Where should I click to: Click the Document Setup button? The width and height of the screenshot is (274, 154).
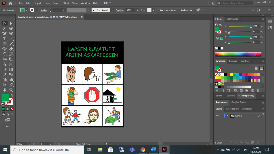point(168,10)
